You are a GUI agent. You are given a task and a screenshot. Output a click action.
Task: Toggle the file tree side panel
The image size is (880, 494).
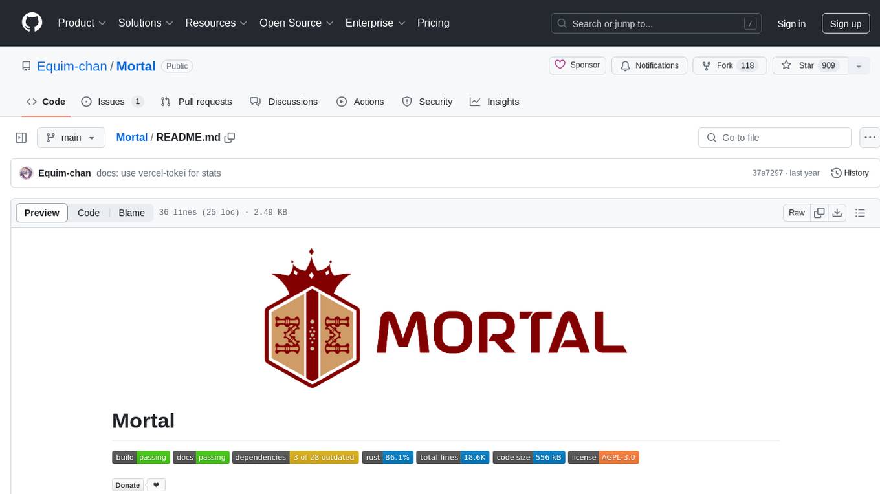[x=21, y=138]
